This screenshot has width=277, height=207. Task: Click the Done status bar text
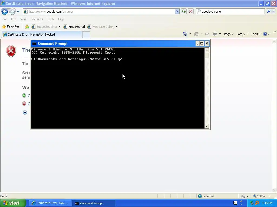[4, 196]
